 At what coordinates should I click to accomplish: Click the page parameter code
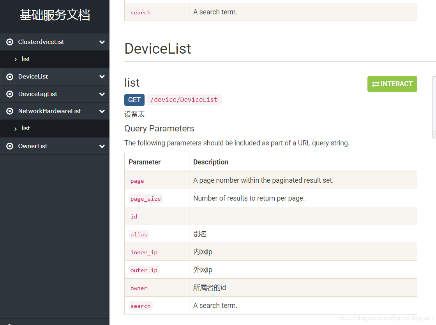pos(137,181)
